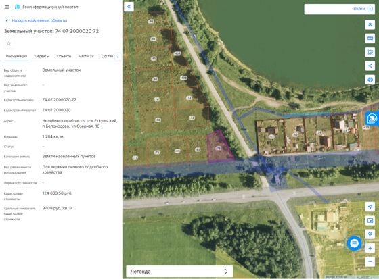
Task: Switch to the Объекты tab
Action: [64, 56]
